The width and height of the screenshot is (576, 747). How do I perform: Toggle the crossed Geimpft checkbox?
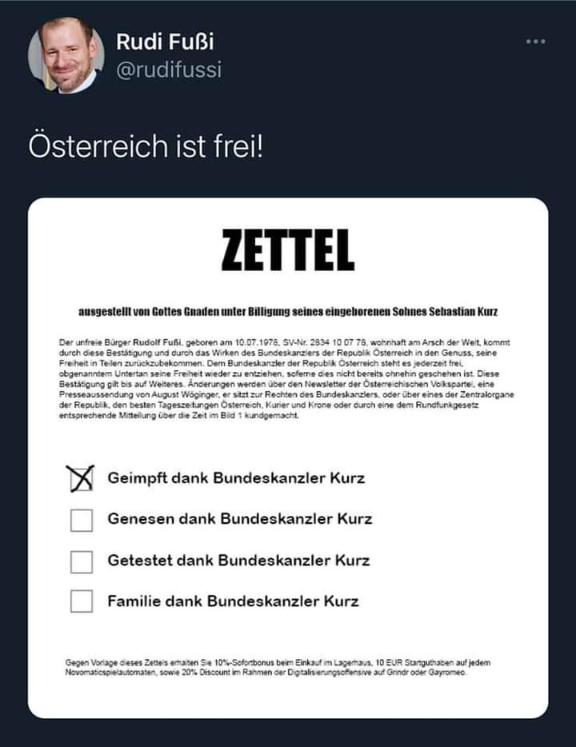(x=82, y=478)
